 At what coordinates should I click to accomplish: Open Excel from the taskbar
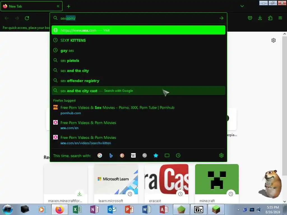click(x=77, y=209)
